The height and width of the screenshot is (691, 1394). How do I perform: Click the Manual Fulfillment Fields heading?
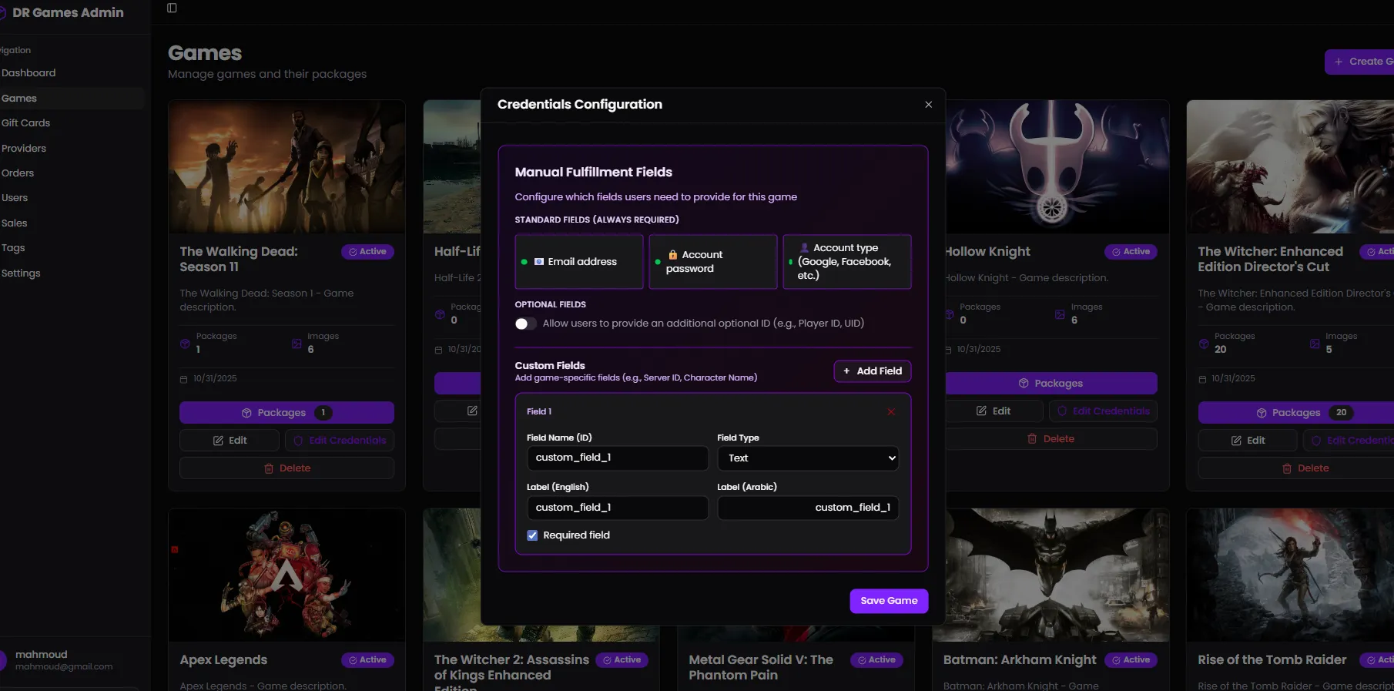coord(594,173)
